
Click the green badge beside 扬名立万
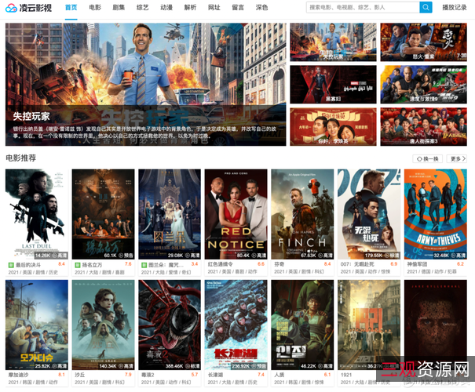77,265
